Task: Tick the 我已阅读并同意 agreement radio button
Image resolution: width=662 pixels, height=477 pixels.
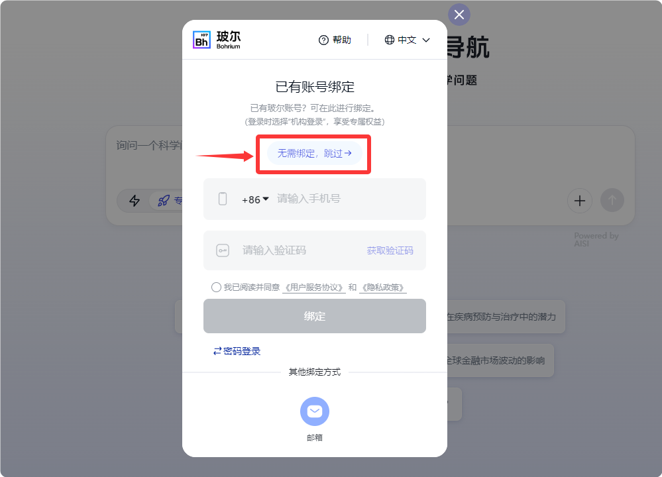Action: (216, 288)
